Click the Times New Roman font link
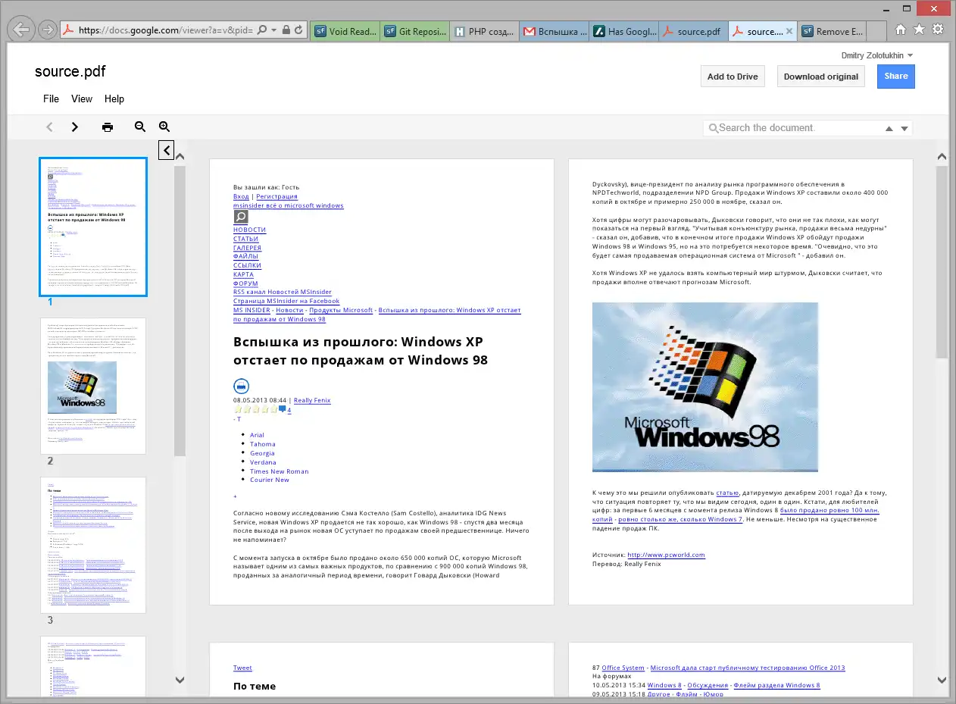This screenshot has height=704, width=956. click(280, 471)
